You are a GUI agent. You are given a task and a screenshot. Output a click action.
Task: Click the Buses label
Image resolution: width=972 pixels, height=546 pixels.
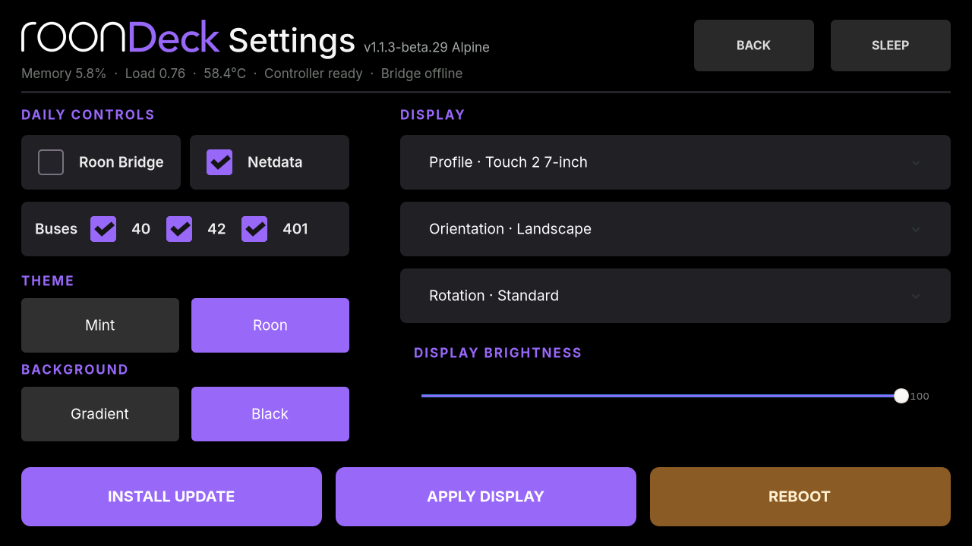click(56, 229)
